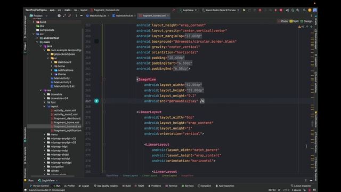Open the Bookmarks side panel

tap(25, 134)
